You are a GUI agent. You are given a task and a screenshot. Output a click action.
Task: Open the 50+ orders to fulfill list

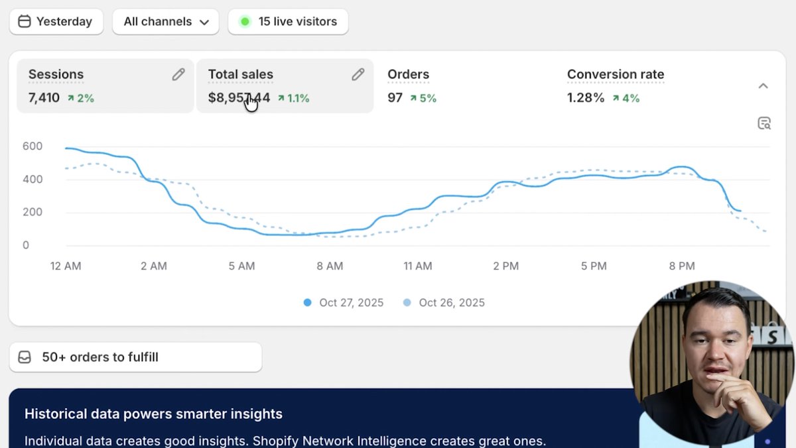click(99, 357)
